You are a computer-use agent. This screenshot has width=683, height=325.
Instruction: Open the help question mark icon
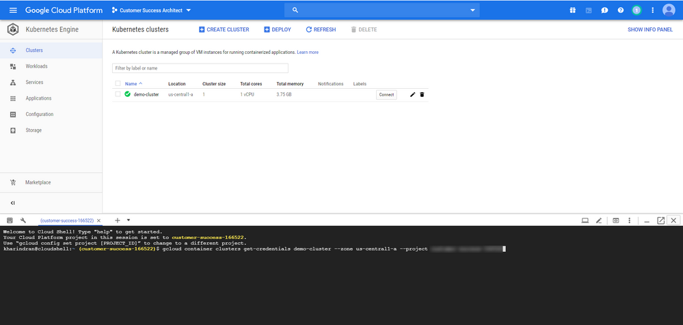click(621, 10)
